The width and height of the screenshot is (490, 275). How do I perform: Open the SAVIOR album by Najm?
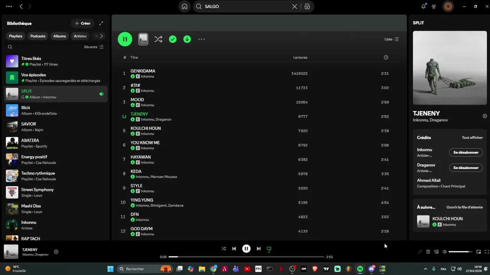[x=56, y=127]
